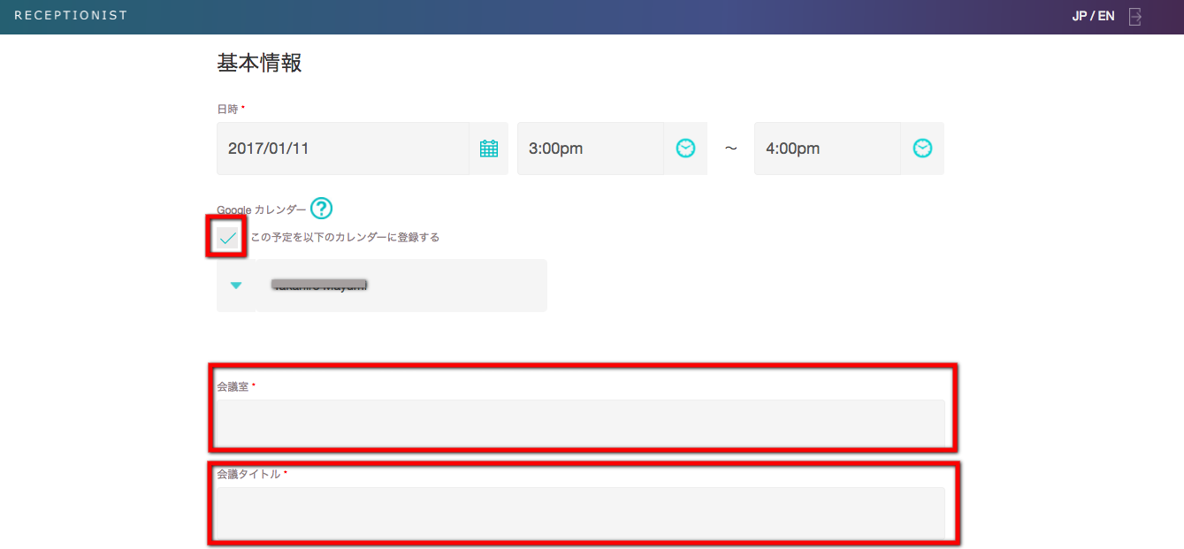Image resolution: width=1184 pixels, height=549 pixels.
Task: Click the 3:00pm start time field
Action: (x=590, y=149)
